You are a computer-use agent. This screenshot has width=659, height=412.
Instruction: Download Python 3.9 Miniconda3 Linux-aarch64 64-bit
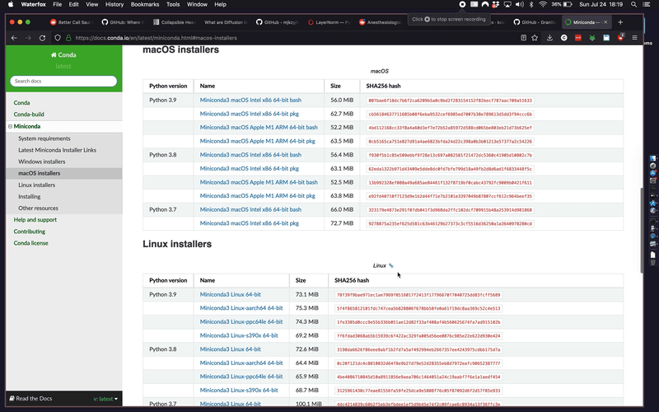241,308
